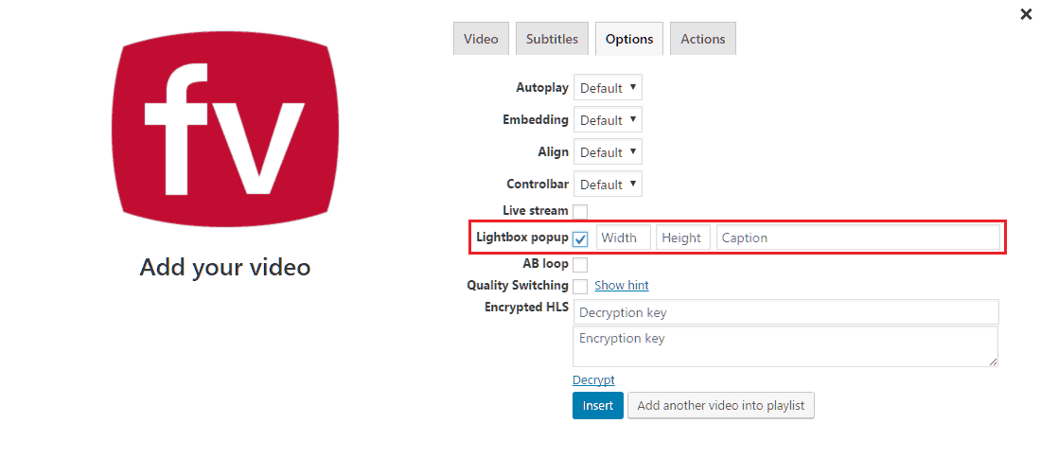Select the Options tab

[628, 39]
